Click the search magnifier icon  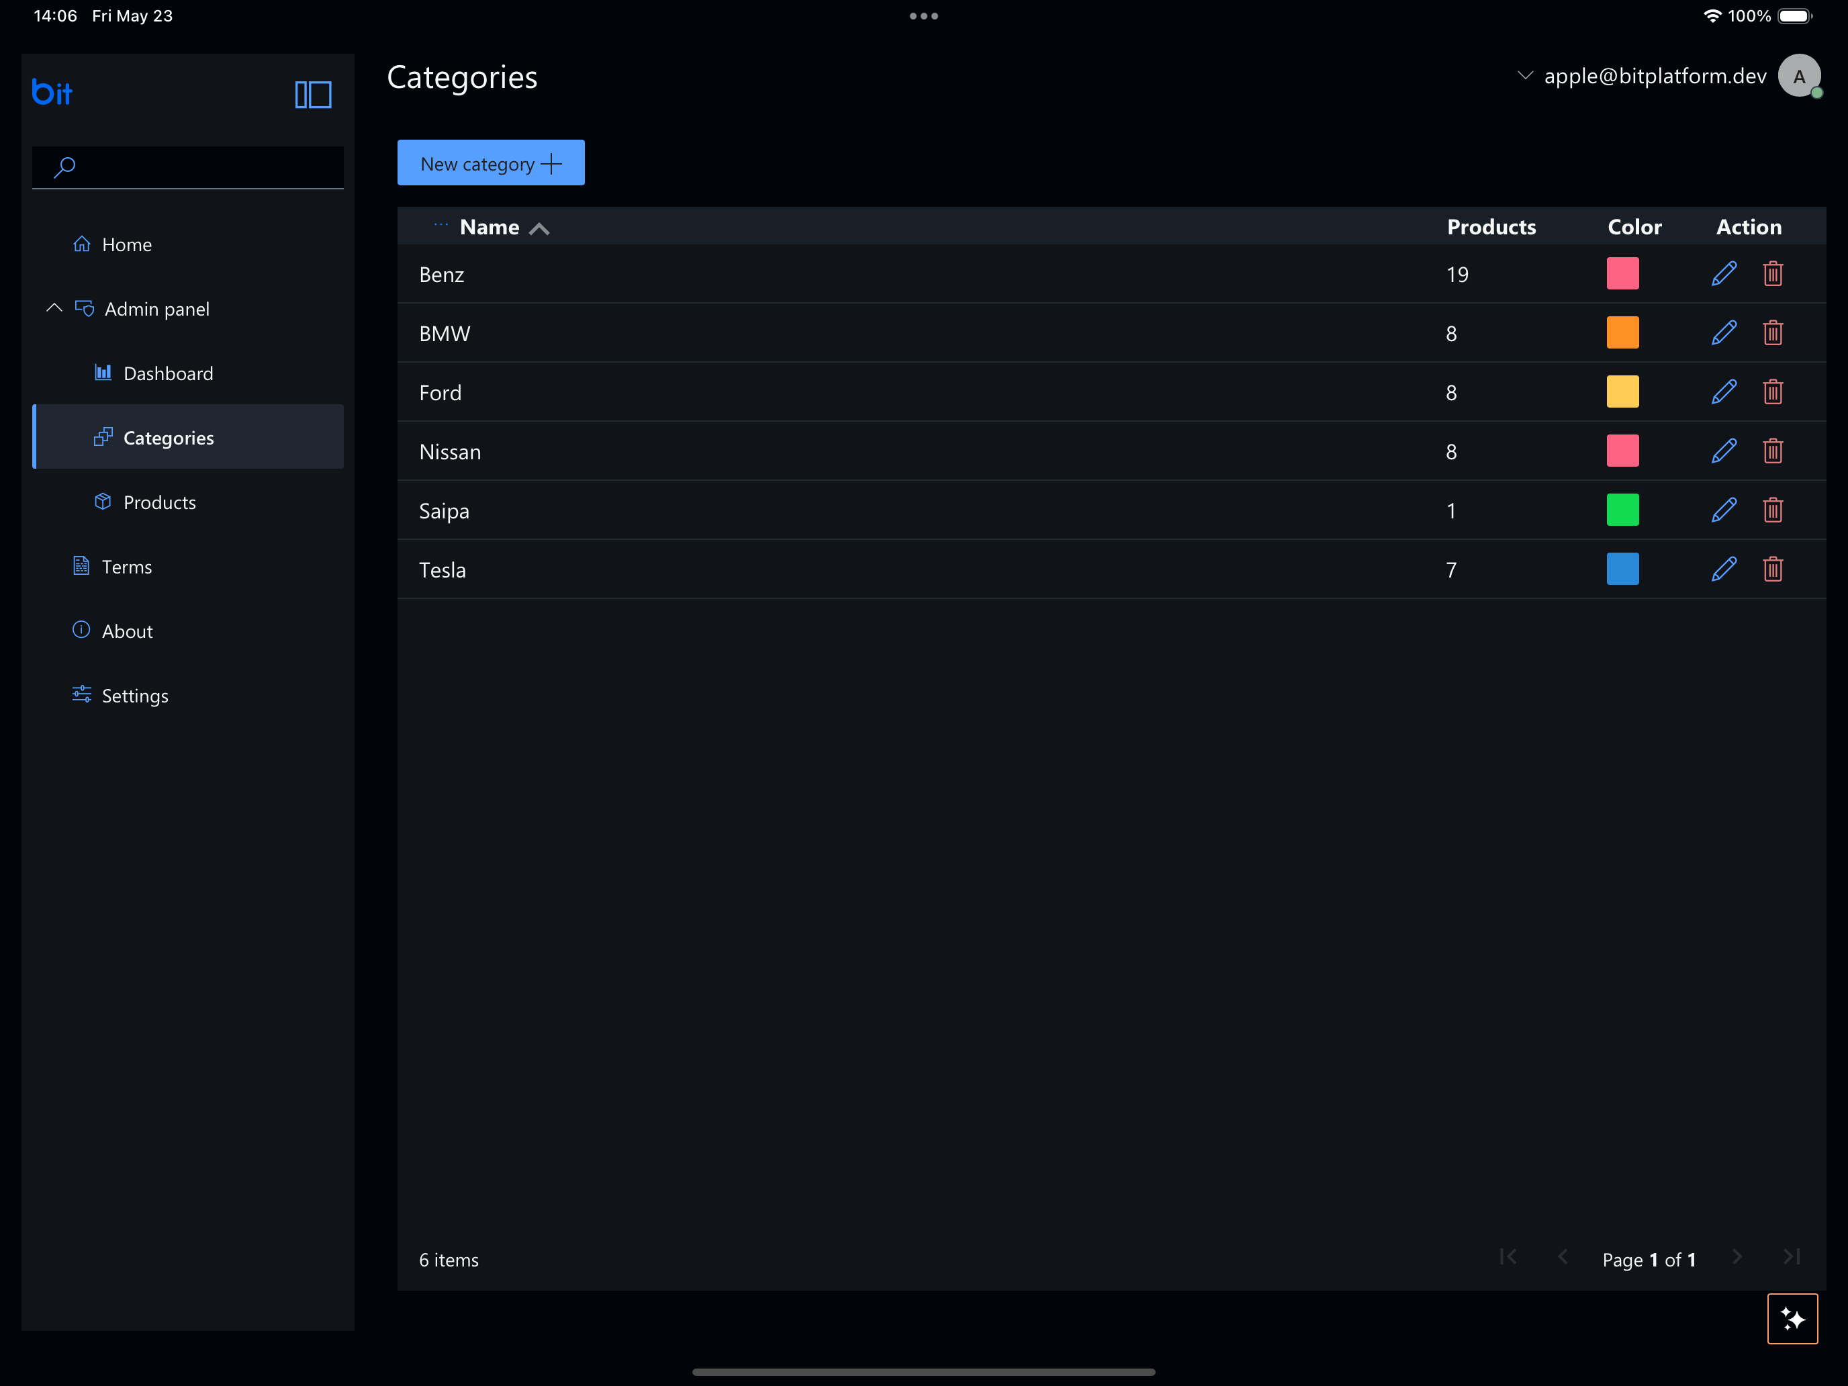64,167
